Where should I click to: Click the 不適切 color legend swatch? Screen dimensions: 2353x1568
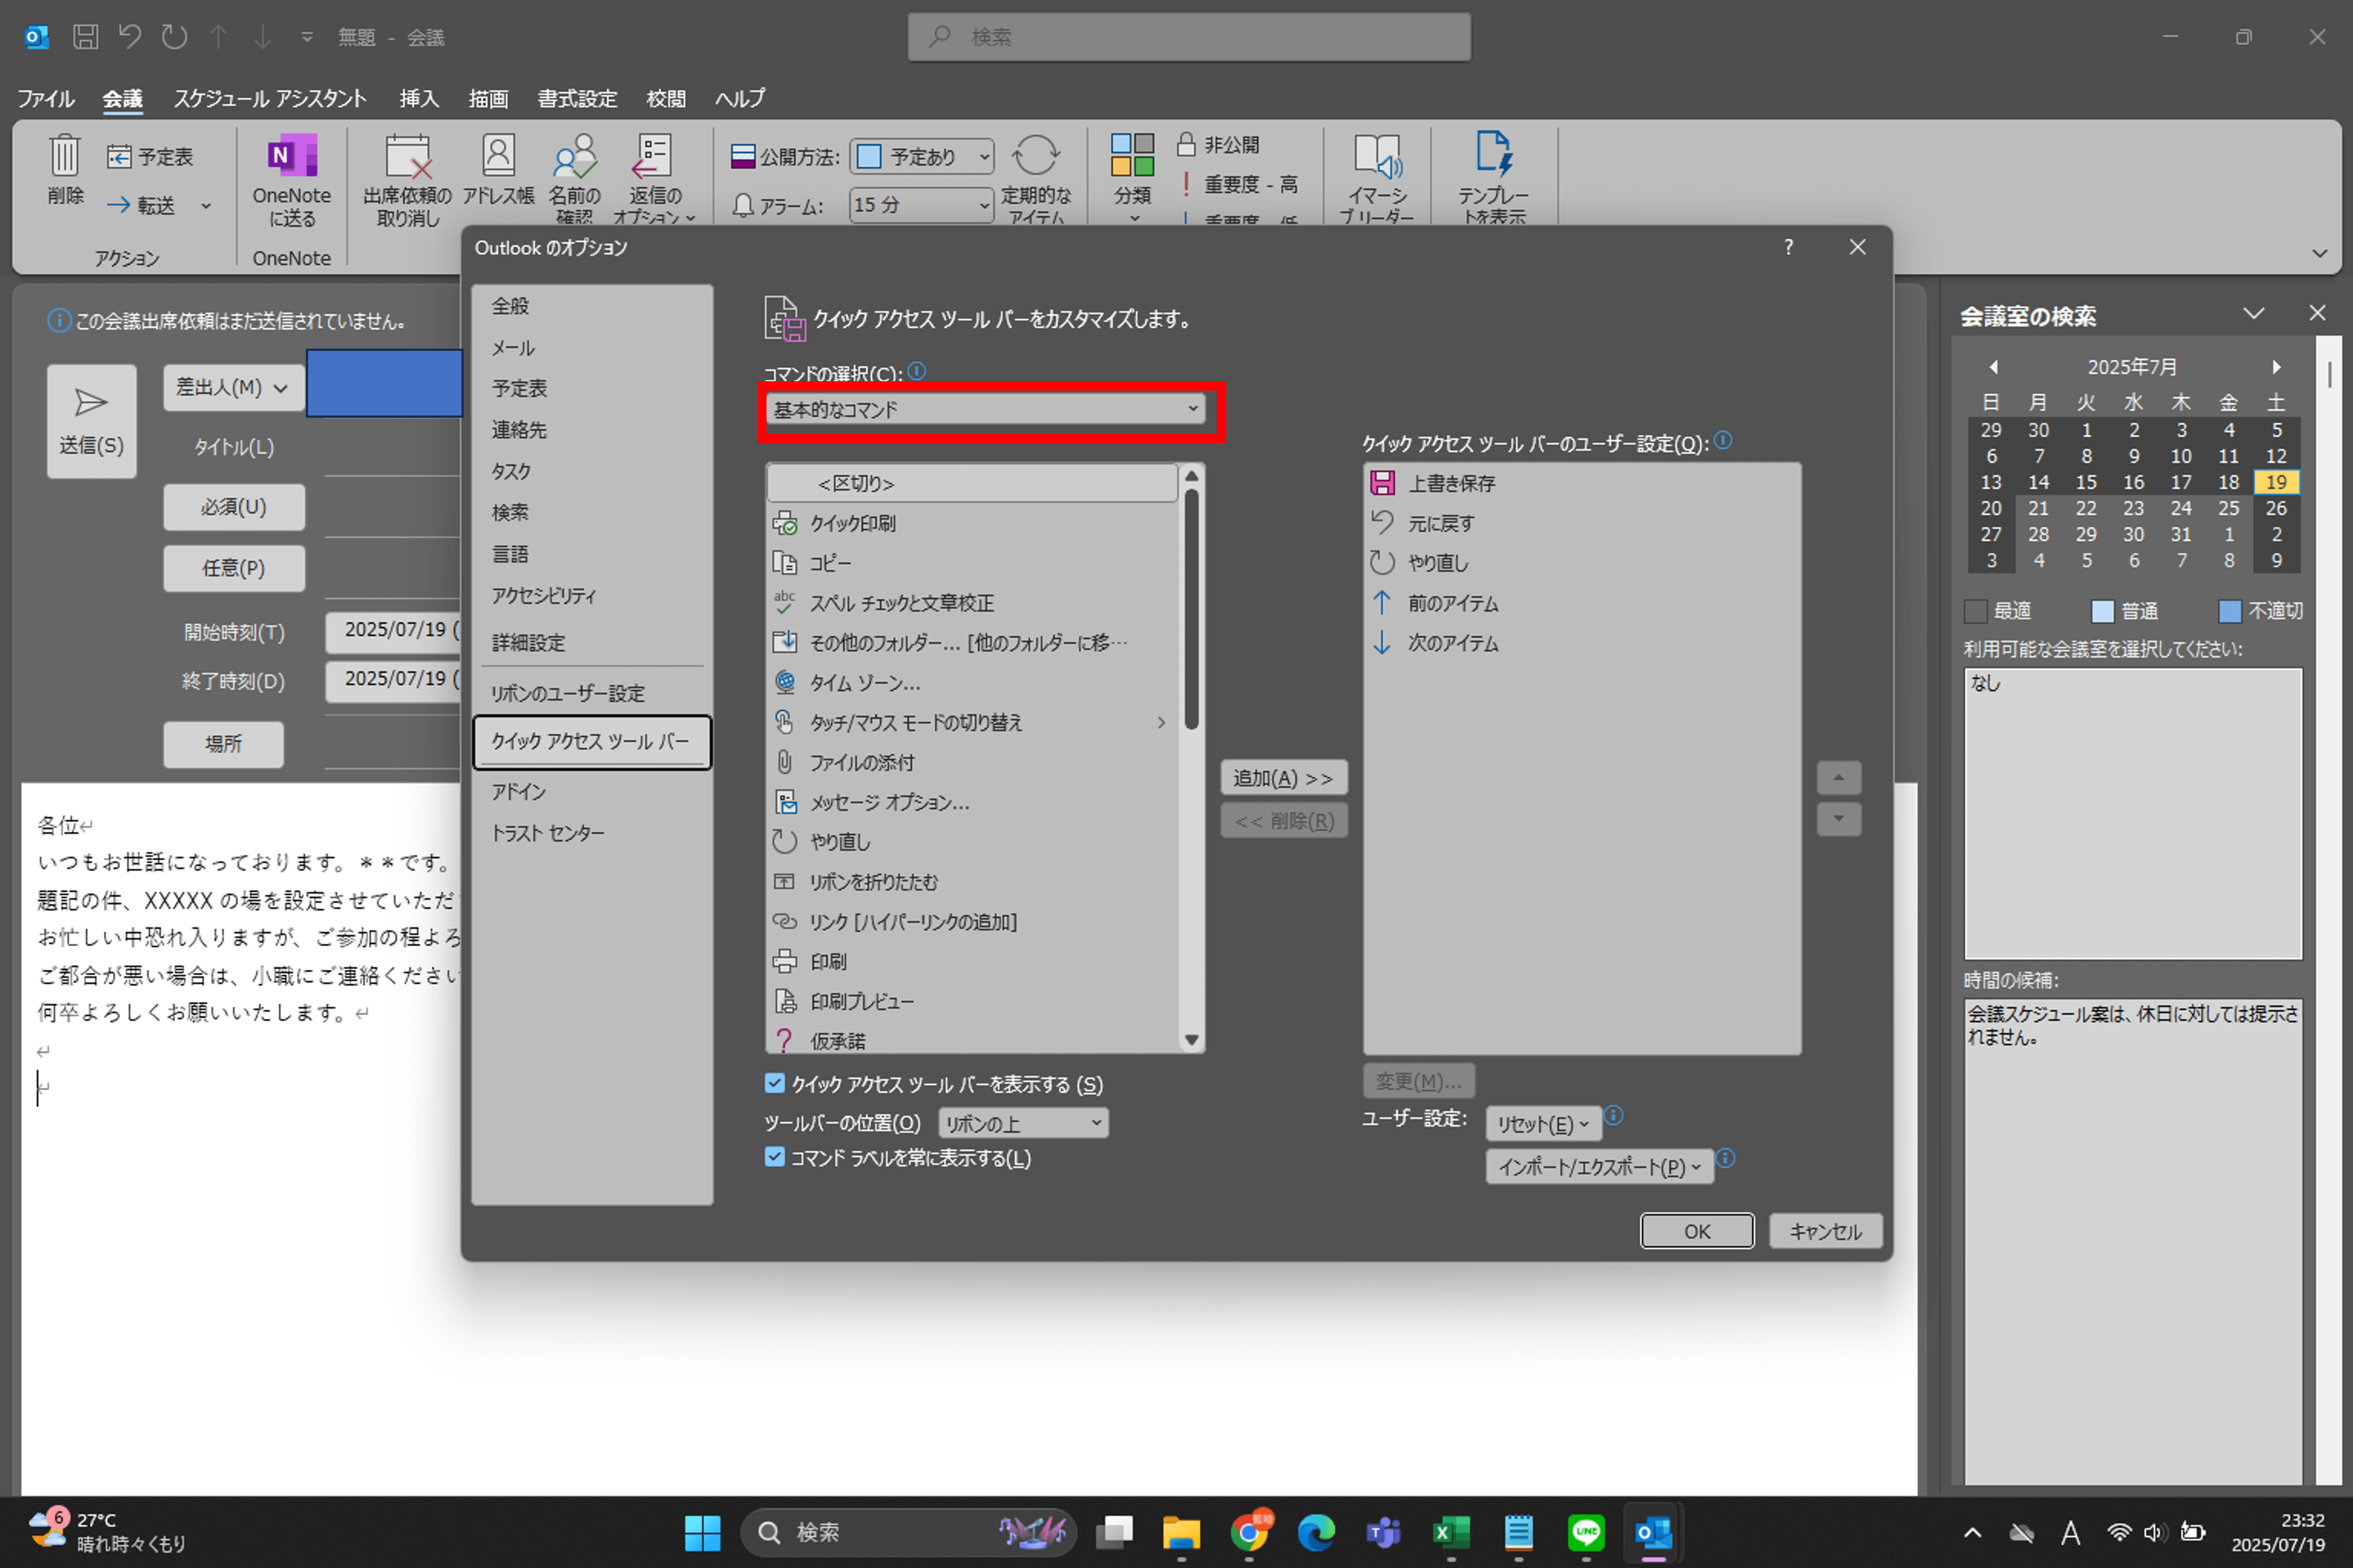point(2229,611)
